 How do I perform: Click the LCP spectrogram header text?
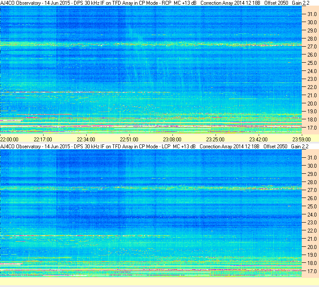(x=151, y=147)
